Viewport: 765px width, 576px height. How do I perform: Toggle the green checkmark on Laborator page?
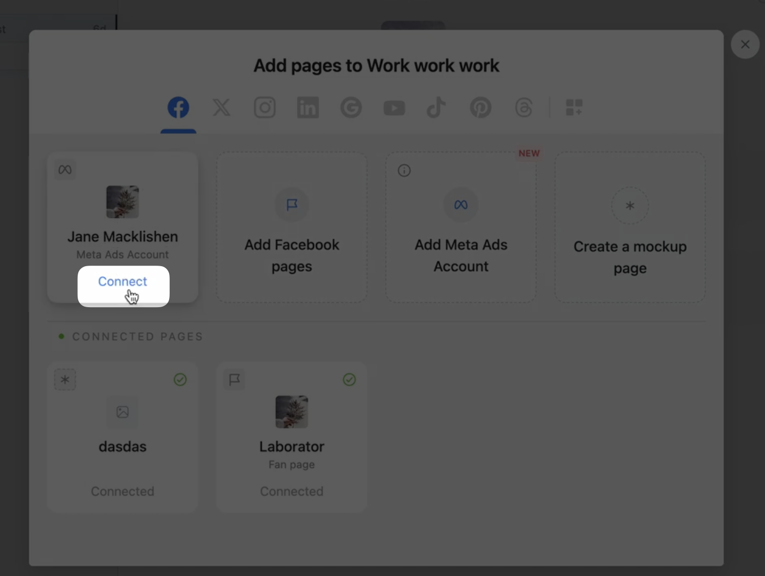click(x=350, y=380)
